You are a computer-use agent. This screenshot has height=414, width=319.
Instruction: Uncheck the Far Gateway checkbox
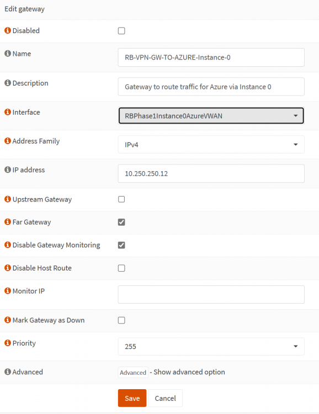[x=121, y=222]
